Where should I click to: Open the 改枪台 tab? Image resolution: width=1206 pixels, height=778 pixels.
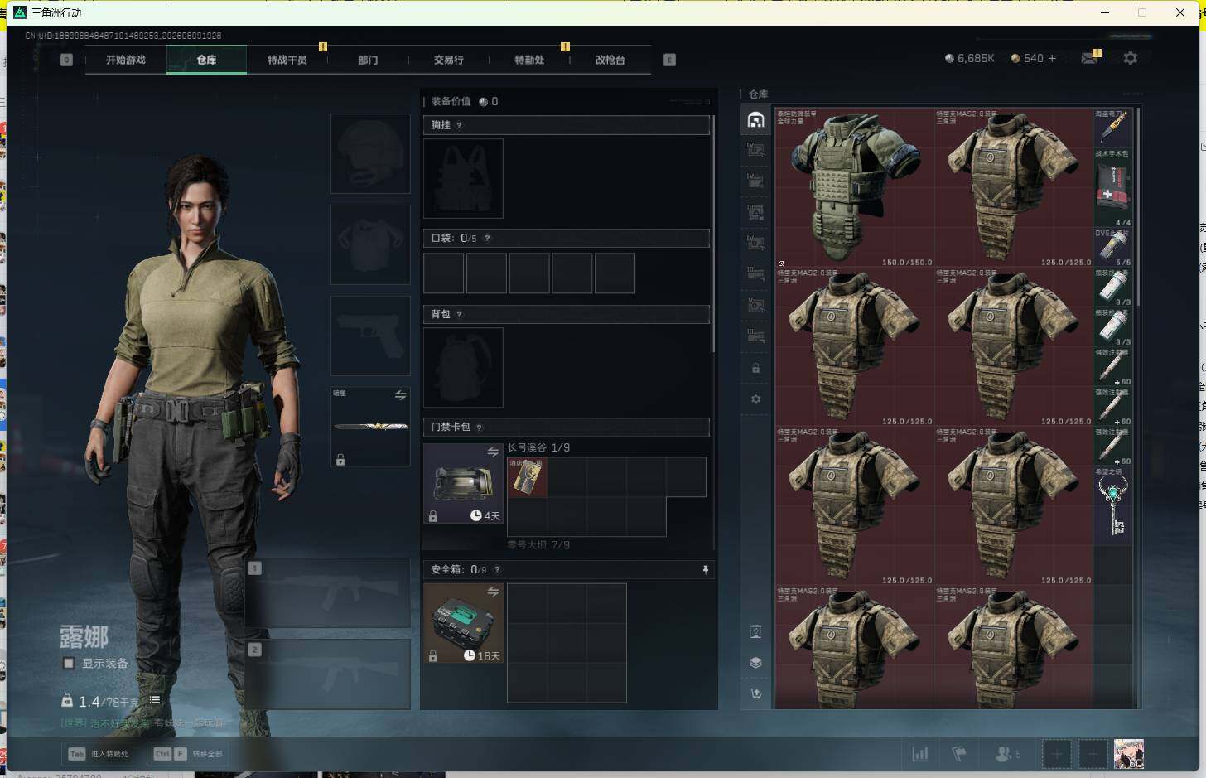pyautogui.click(x=610, y=60)
